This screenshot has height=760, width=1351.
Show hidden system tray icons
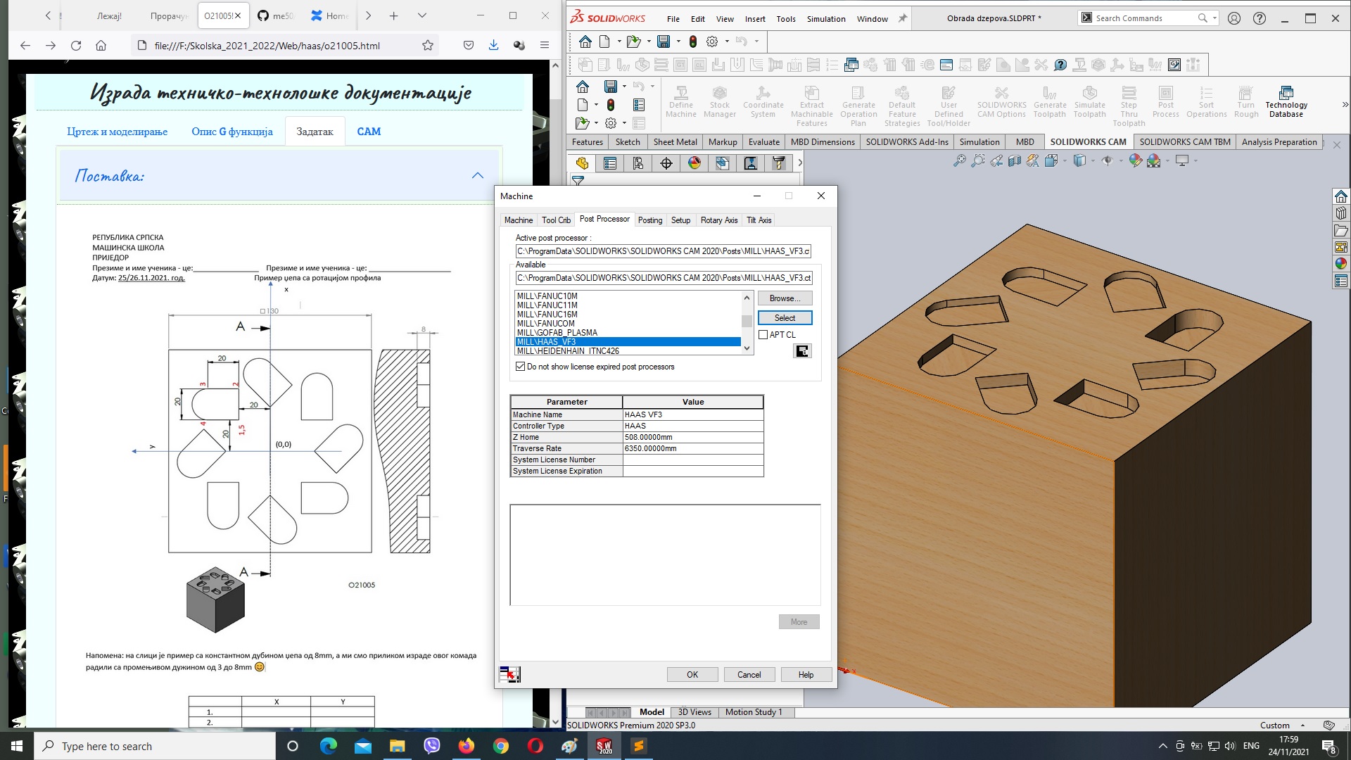tap(1162, 746)
